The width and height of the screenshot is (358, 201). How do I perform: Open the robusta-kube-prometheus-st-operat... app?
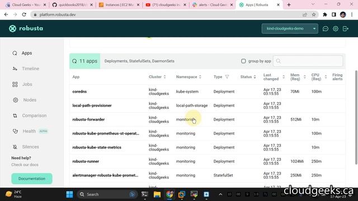coord(106,133)
